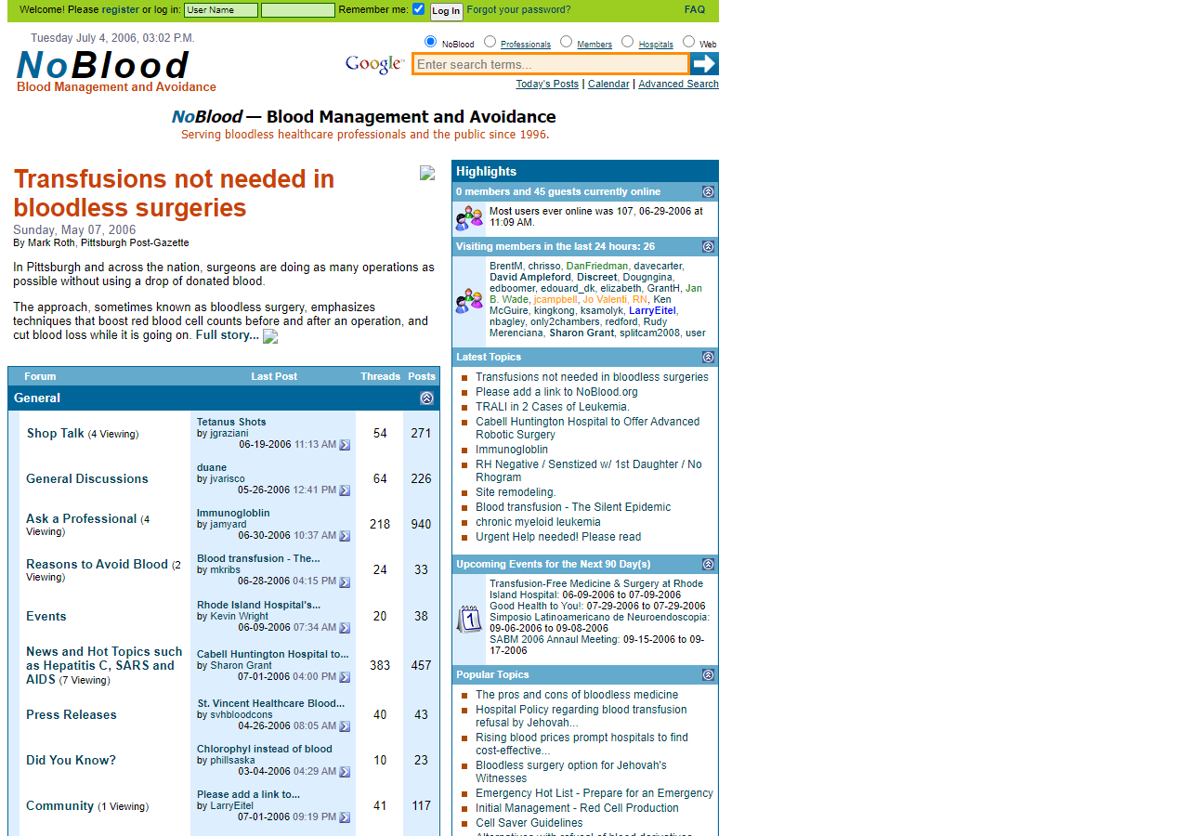Go to last post by LarryEitel
The height and width of the screenshot is (836, 1189).
[x=345, y=817]
